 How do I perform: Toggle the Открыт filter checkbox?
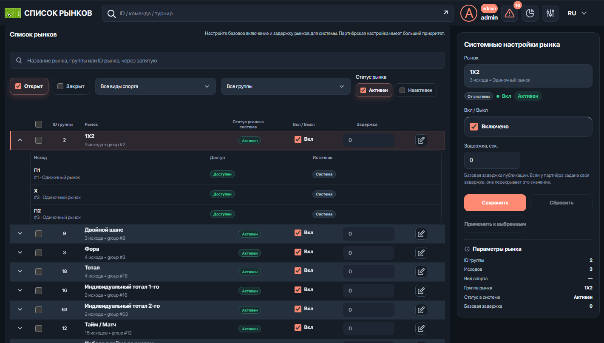(18, 86)
